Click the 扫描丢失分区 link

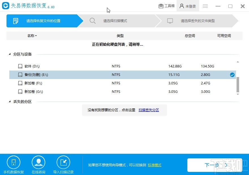tap(149, 110)
